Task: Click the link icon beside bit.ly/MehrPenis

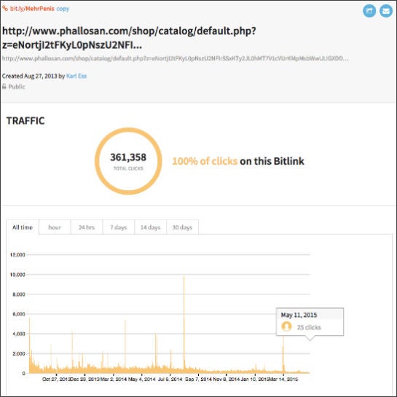Action: 5,8
